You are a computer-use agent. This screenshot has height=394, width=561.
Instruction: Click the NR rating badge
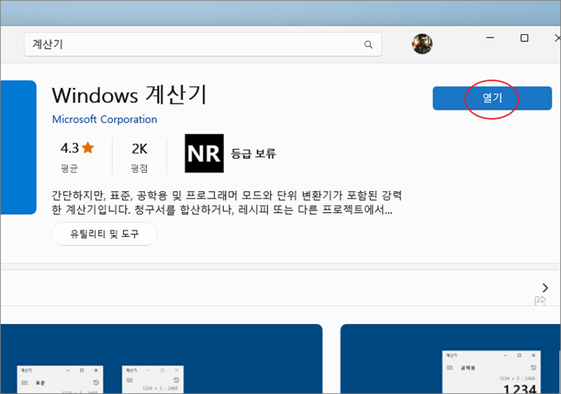(x=204, y=153)
